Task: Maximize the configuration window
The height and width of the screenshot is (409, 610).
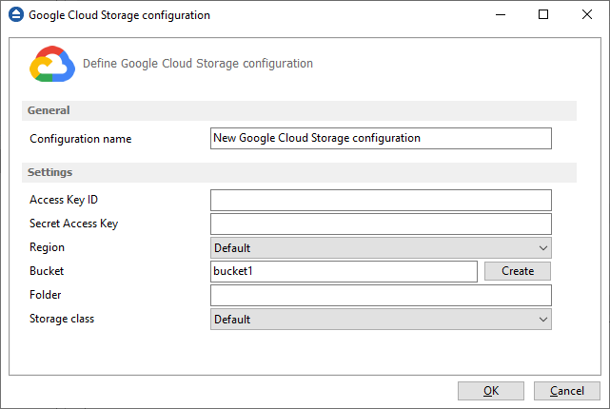Action: click(543, 15)
